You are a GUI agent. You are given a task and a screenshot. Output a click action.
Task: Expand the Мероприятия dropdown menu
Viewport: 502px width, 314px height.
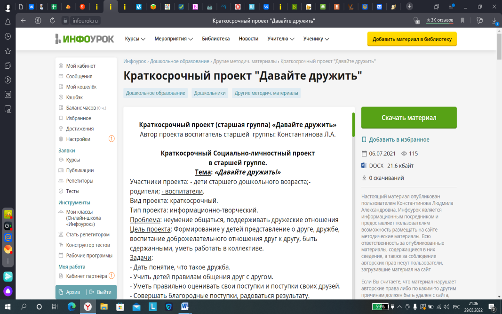174,39
